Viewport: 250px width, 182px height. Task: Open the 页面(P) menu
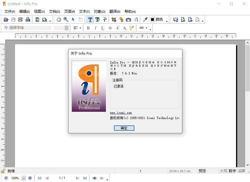pyautogui.click(x=69, y=12)
